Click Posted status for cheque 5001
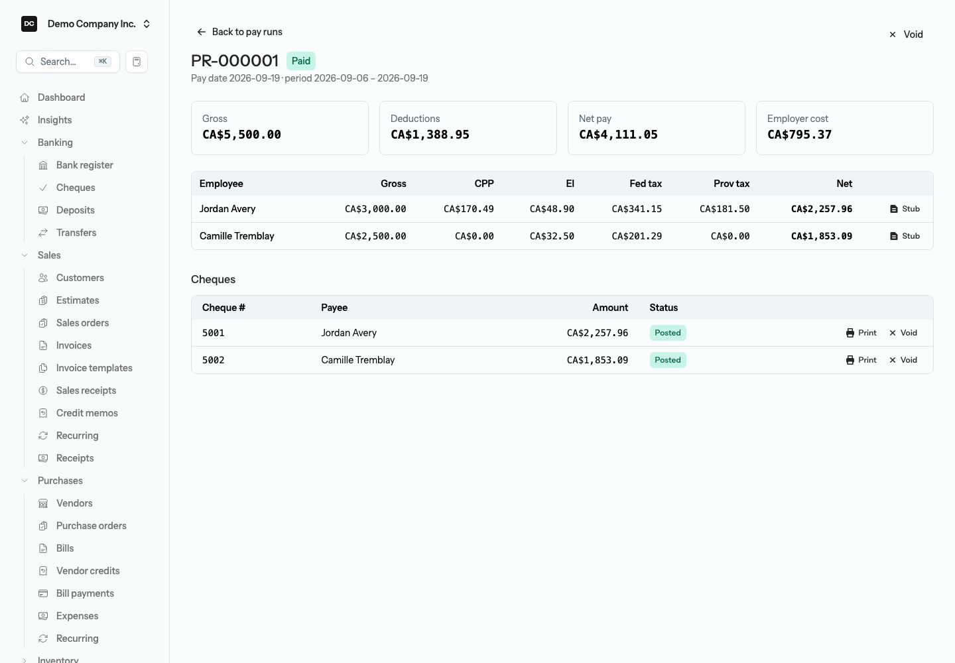This screenshot has width=955, height=663. point(668,333)
